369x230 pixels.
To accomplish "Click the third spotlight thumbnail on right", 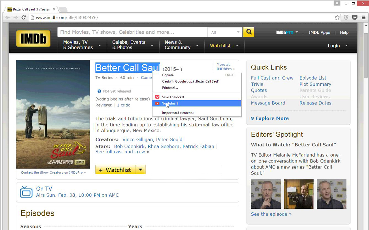I will (x=332, y=194).
